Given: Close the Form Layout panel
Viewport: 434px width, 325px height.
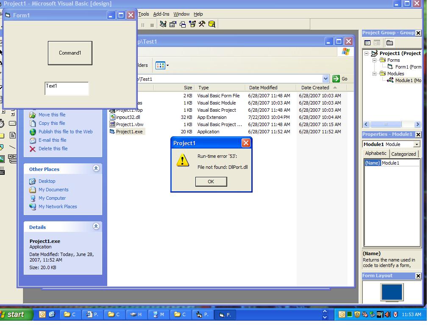Looking at the screenshot, I should tap(418, 276).
